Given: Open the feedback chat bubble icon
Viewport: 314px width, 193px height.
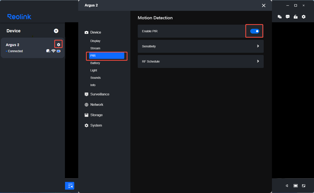Looking at the screenshot, I should tap(288, 17).
